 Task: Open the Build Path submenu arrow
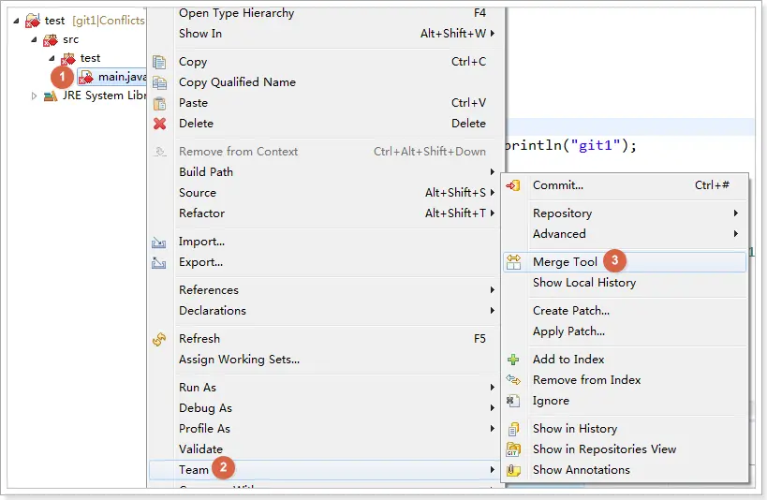click(492, 171)
